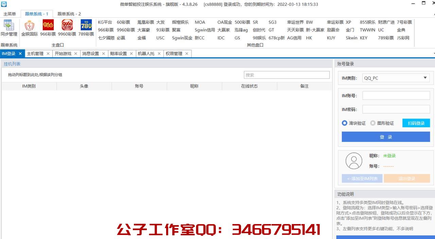
Task: Select the SG3 platform entry
Action: [273, 22]
